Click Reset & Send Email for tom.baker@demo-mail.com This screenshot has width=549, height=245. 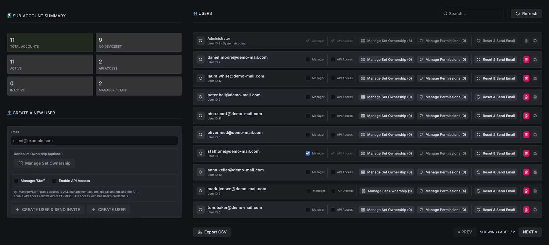click(496, 210)
